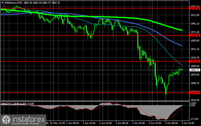Select the red price label 1963.08
The image size is (201, 126).
(x=195, y=35)
